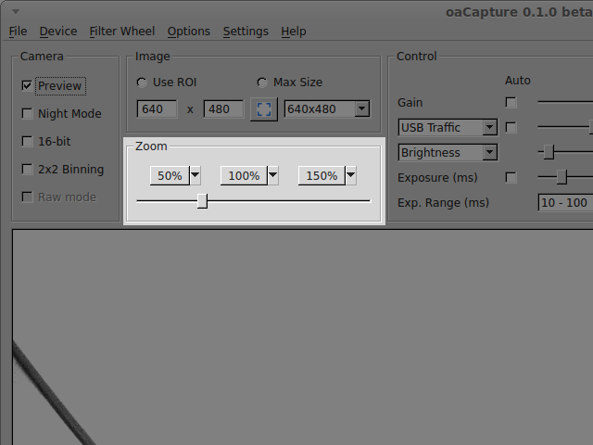Click the Zoom slider handle
The height and width of the screenshot is (445, 593).
[x=202, y=201]
